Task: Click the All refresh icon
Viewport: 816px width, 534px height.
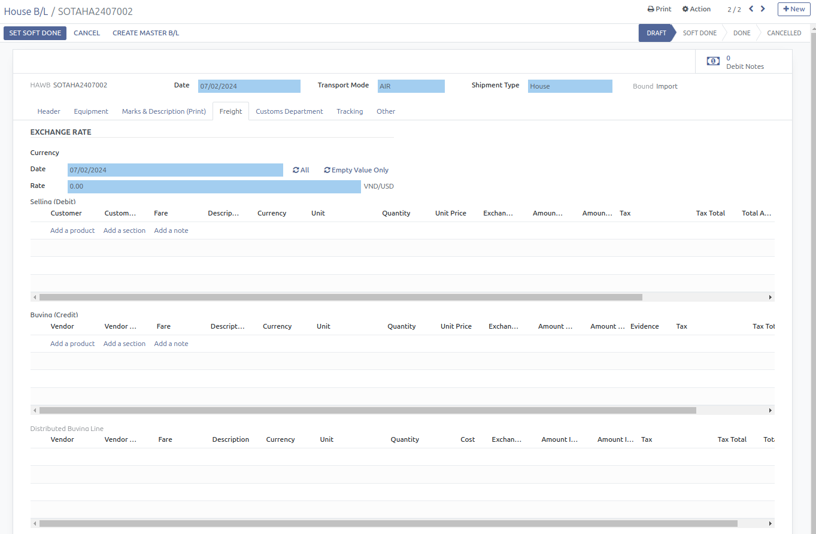Action: (296, 170)
